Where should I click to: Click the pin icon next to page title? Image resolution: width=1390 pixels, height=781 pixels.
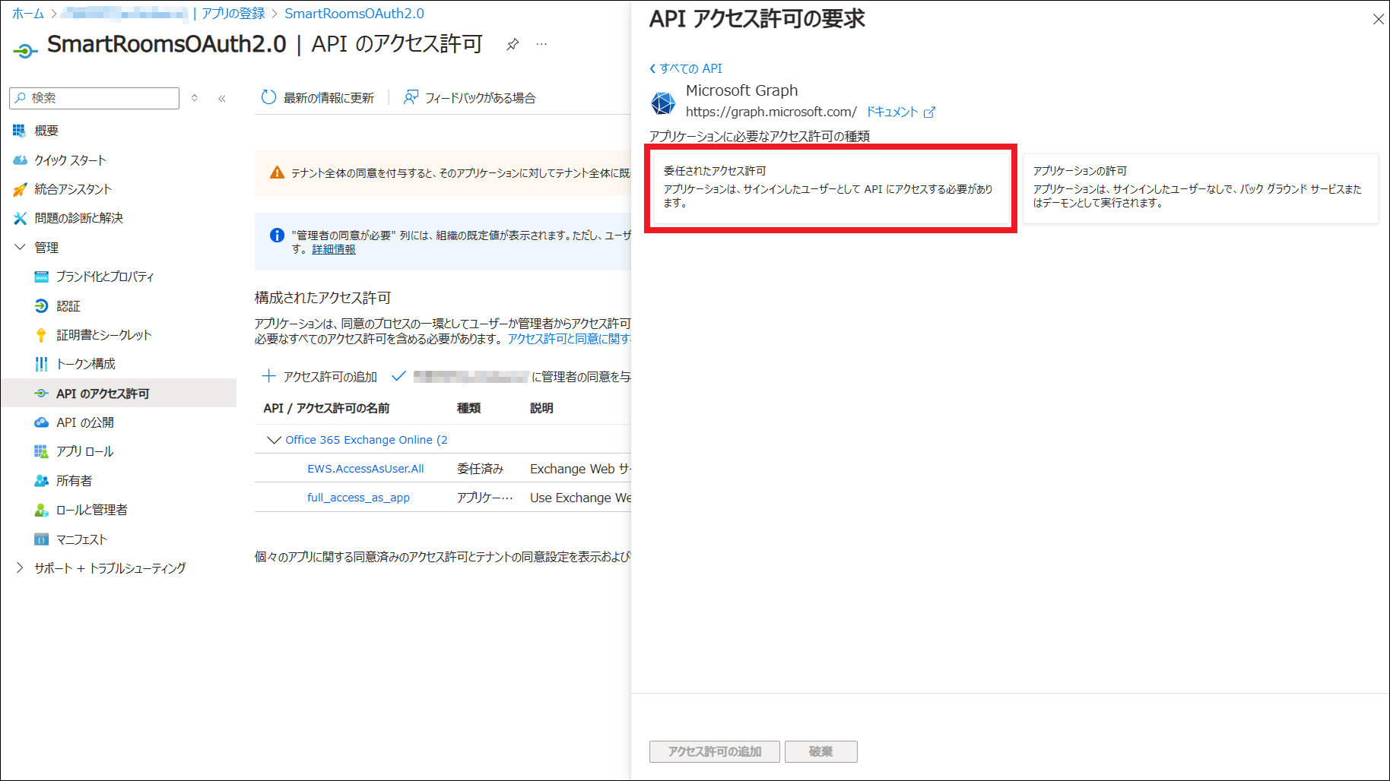[513, 45]
